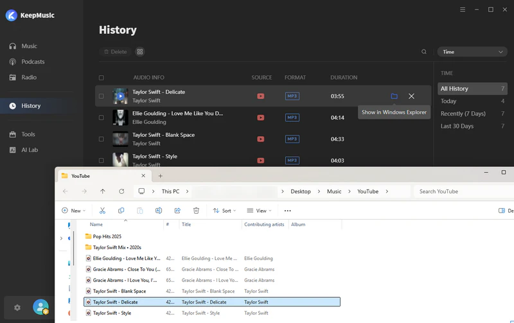This screenshot has width=514, height=323.
Task: Click the search icon in History
Action: click(x=424, y=52)
